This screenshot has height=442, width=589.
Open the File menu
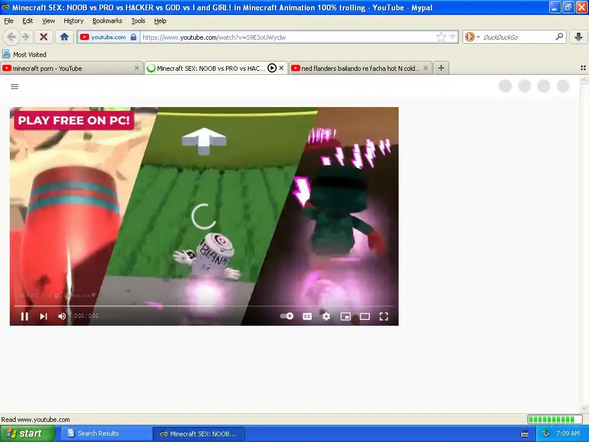9,21
